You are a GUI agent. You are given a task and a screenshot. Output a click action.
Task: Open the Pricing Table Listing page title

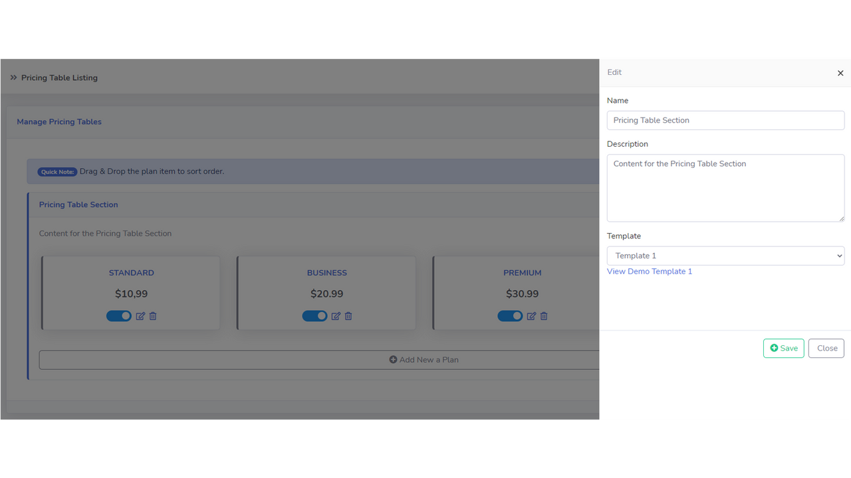click(59, 78)
